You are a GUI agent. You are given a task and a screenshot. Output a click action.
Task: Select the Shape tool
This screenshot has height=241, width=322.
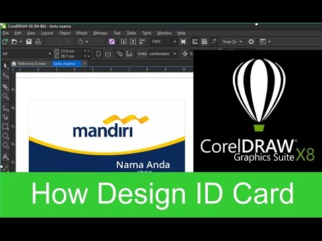coord(5,76)
